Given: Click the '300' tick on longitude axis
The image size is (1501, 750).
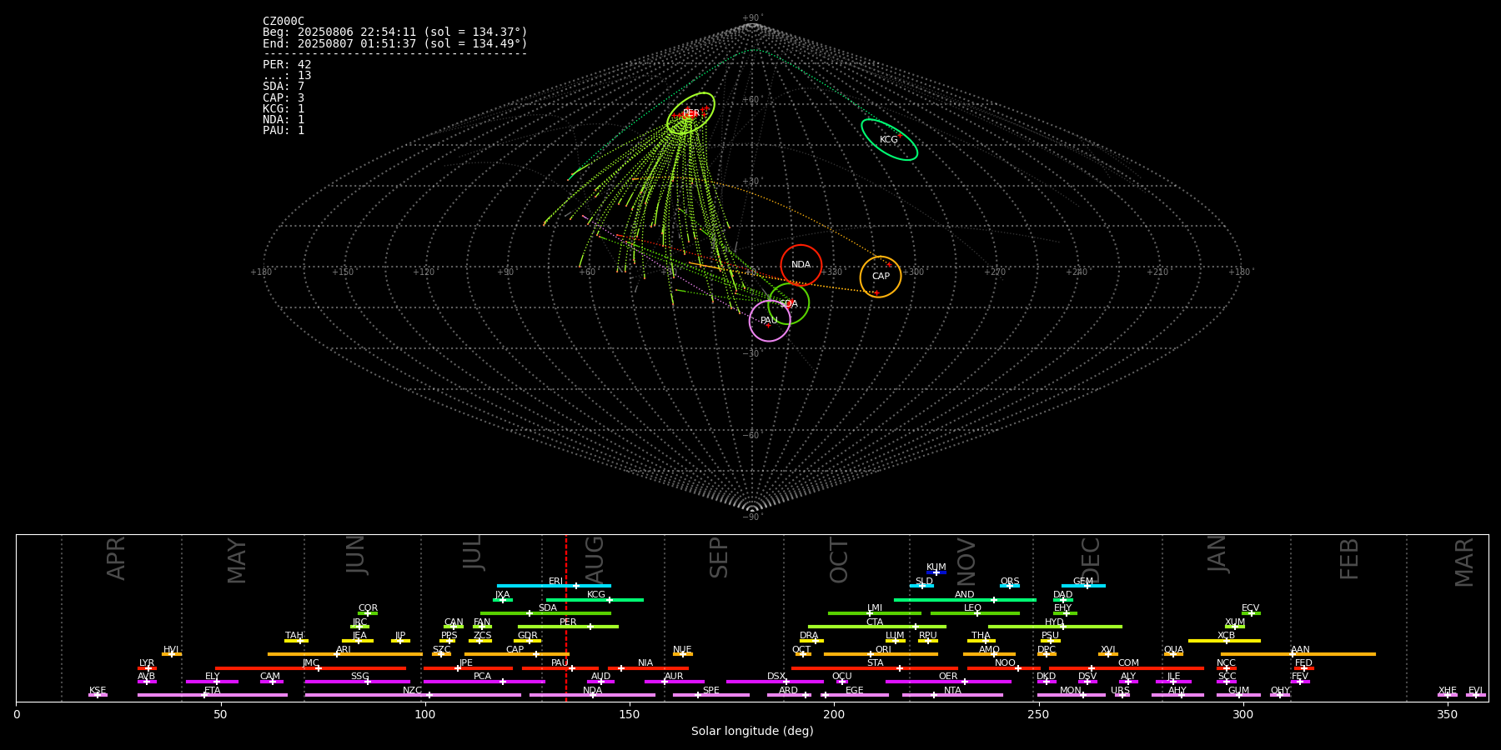Looking at the screenshot, I should (1242, 714).
